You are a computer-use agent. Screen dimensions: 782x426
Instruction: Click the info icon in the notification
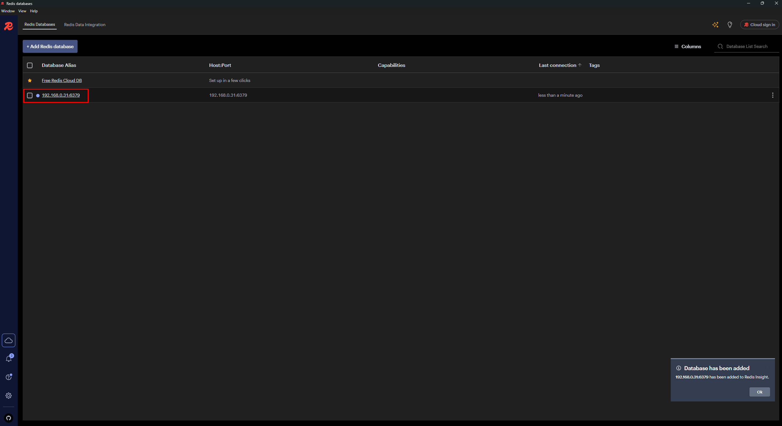(x=679, y=368)
